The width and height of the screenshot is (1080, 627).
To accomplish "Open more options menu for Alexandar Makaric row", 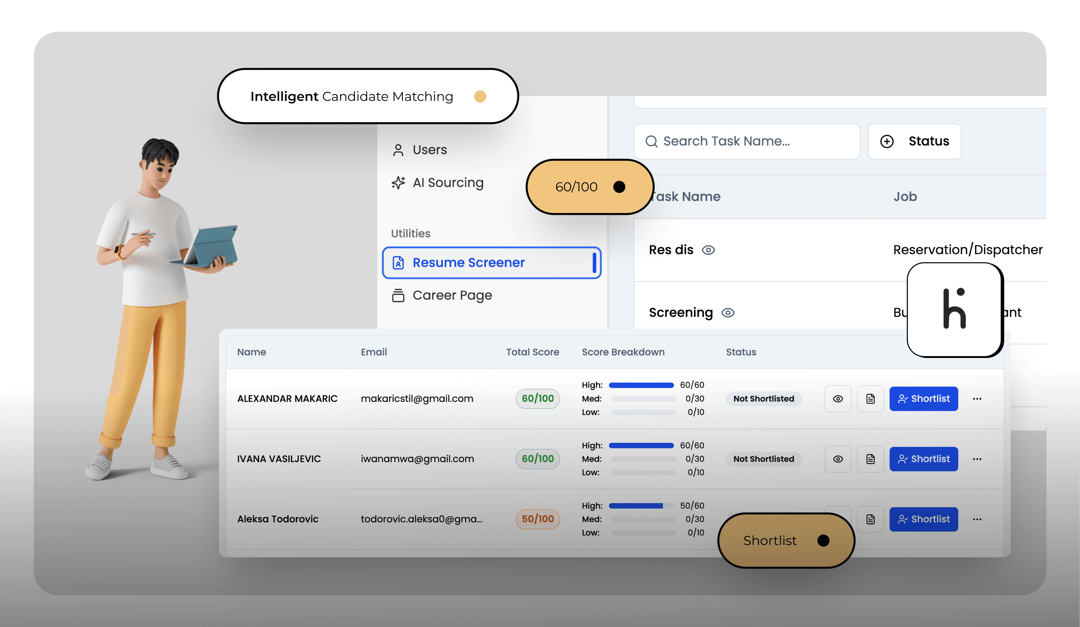I will [977, 398].
